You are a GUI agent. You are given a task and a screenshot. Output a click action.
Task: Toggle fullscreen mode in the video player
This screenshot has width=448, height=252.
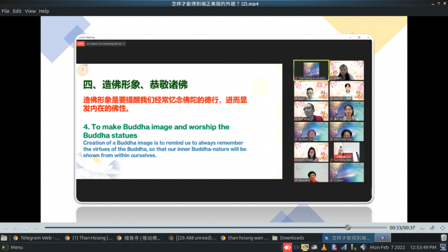444,227
